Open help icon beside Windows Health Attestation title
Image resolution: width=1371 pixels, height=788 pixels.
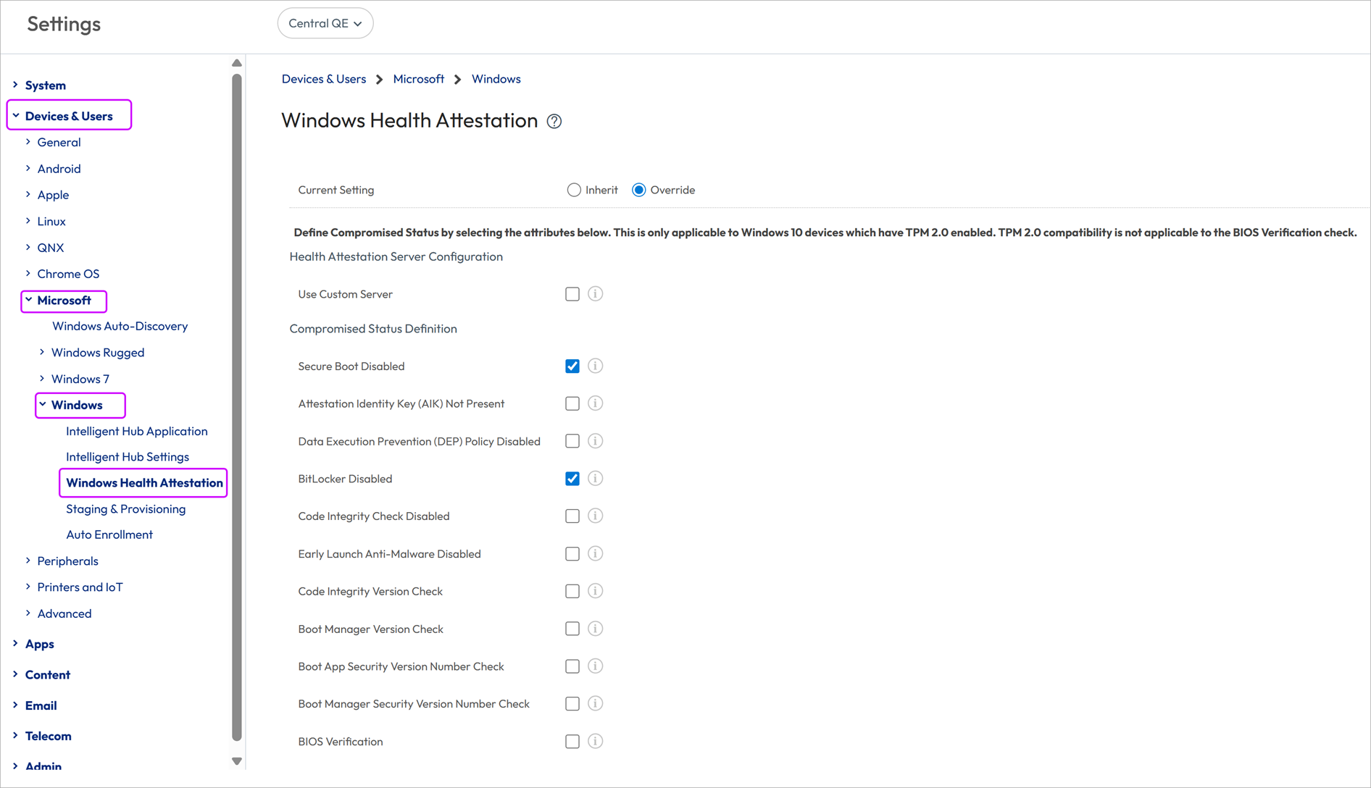click(x=554, y=121)
